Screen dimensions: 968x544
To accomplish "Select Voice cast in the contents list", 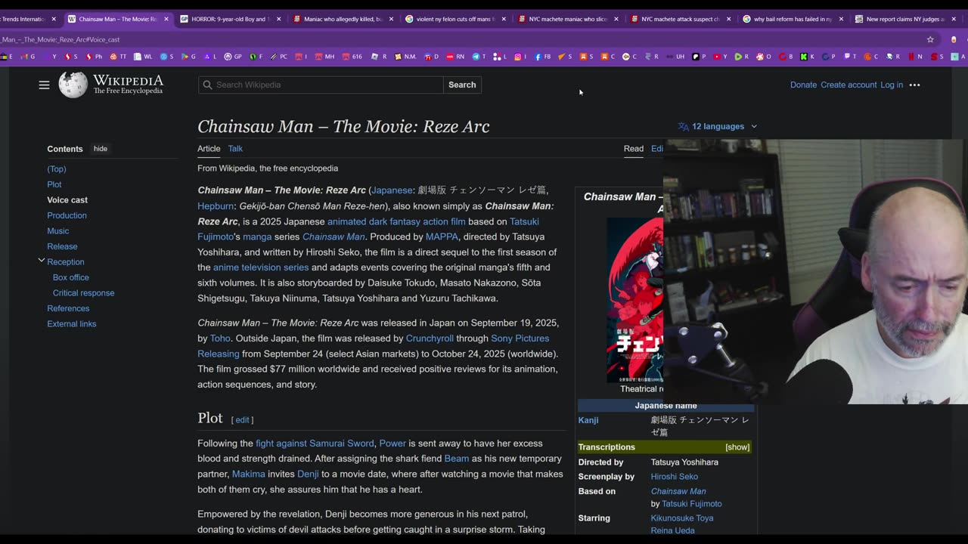I will point(67,200).
